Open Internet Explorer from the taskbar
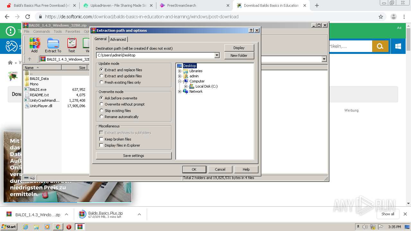Viewport: 411px width, 231px height. point(25,227)
